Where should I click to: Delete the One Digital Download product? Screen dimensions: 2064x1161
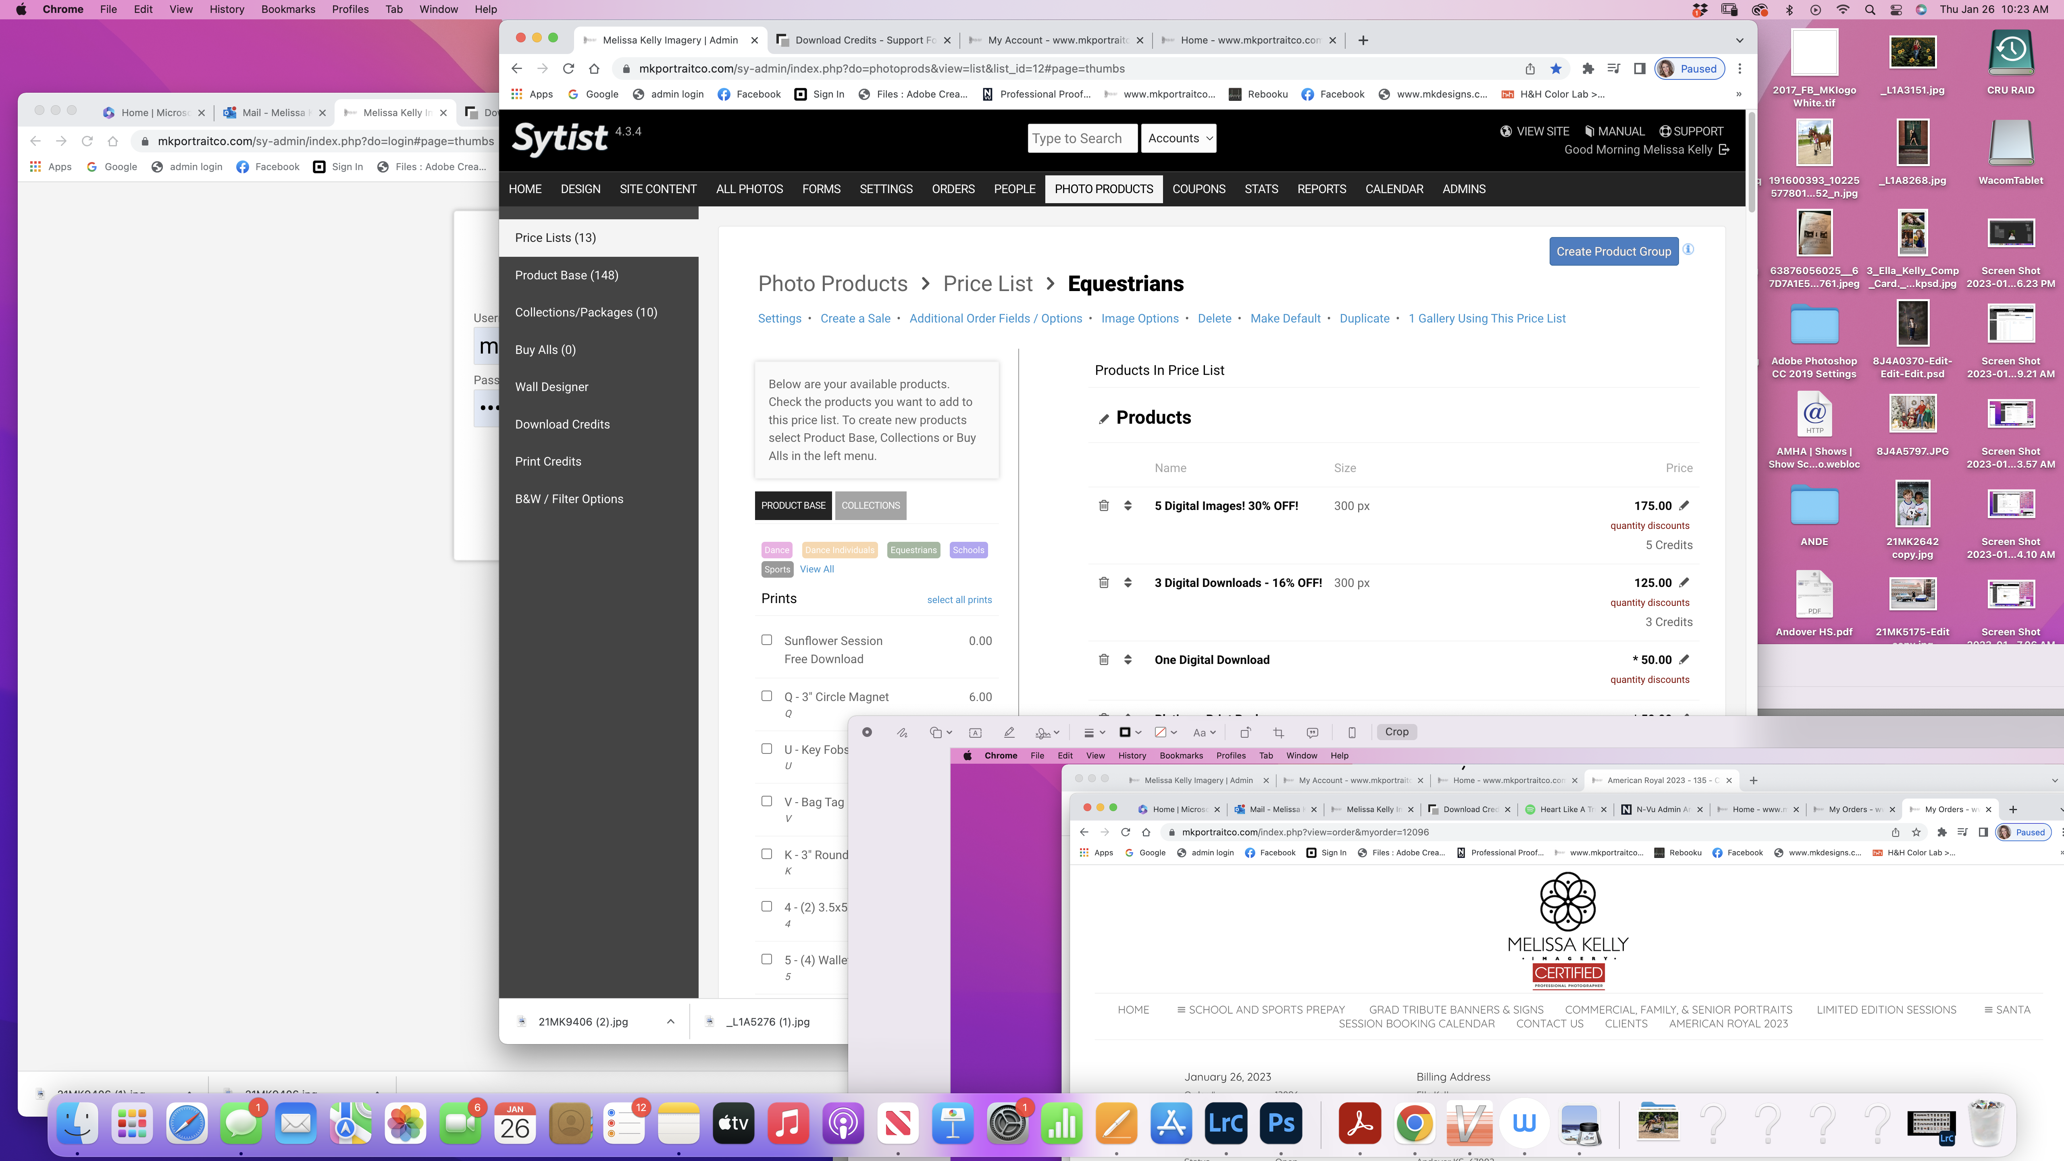pos(1103,660)
